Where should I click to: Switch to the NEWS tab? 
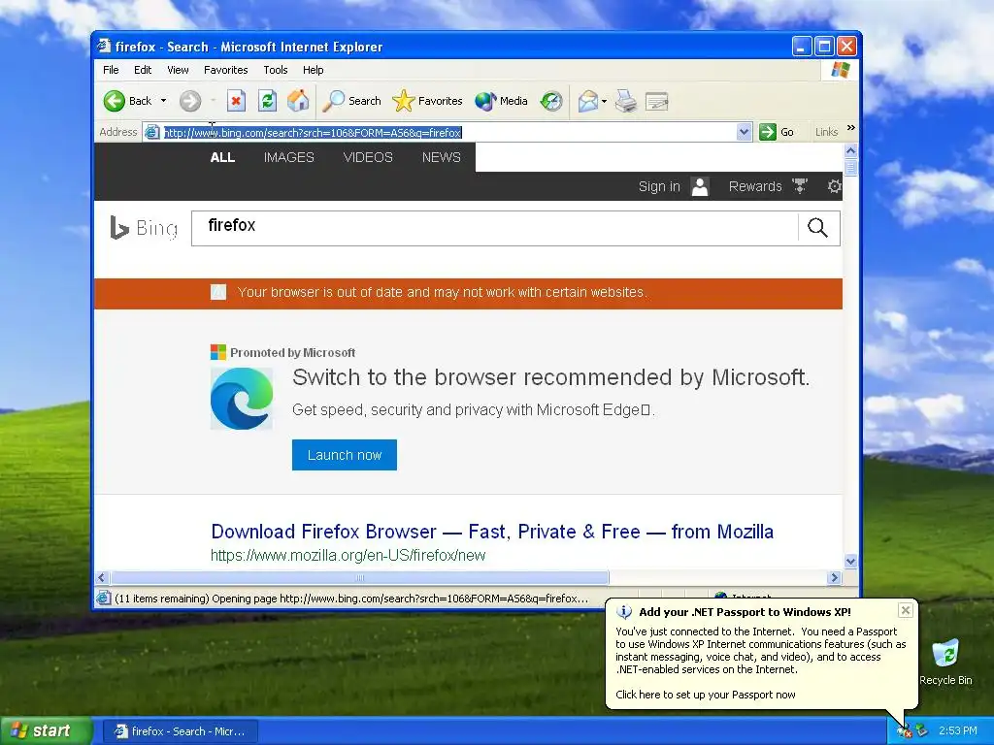pos(442,157)
